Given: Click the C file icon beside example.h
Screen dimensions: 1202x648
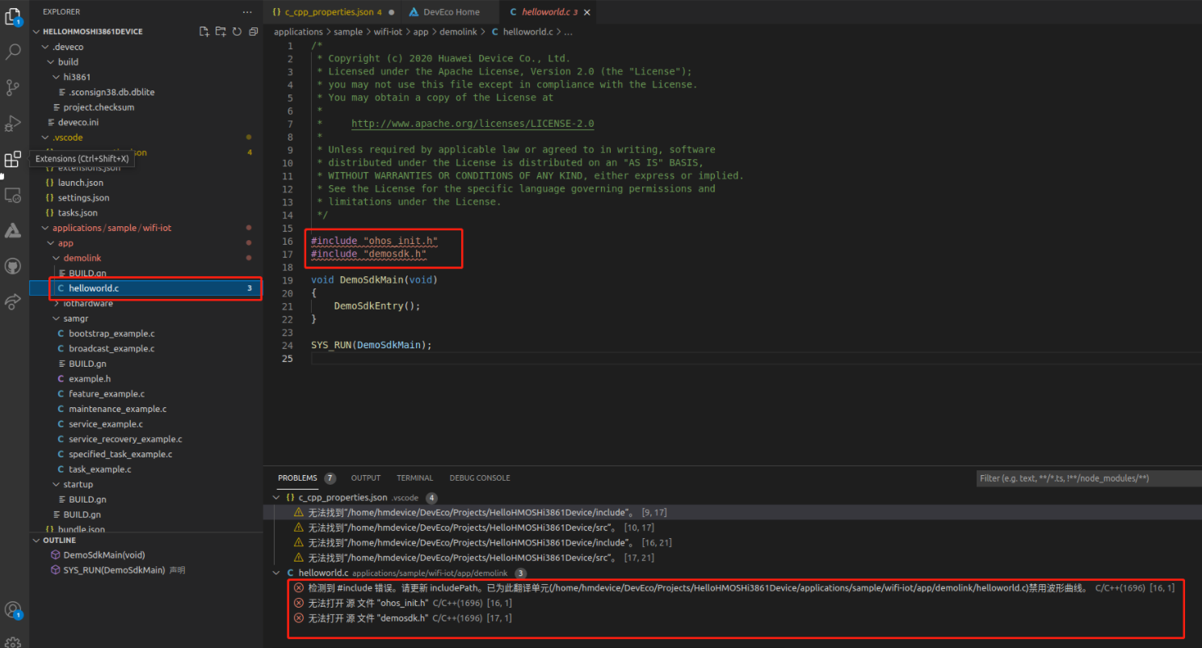Looking at the screenshot, I should tap(61, 379).
